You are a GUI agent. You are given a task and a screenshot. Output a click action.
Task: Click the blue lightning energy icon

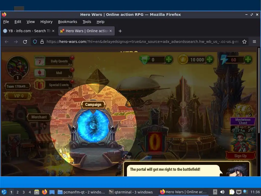224,59
